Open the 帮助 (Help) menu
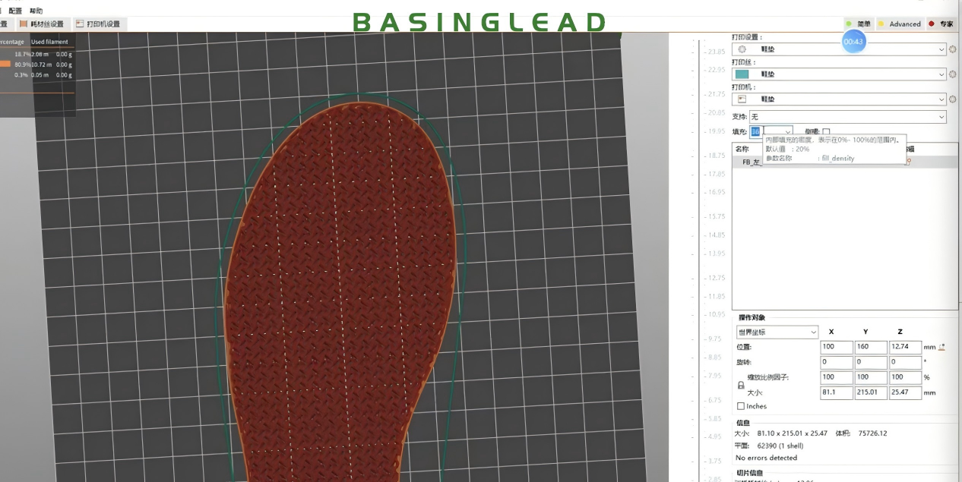Image resolution: width=962 pixels, height=482 pixels. tap(36, 11)
